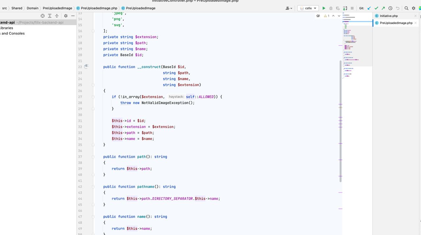Select the Scratches and Consoles tree row
This screenshot has height=235, width=421.
pos(38,33)
